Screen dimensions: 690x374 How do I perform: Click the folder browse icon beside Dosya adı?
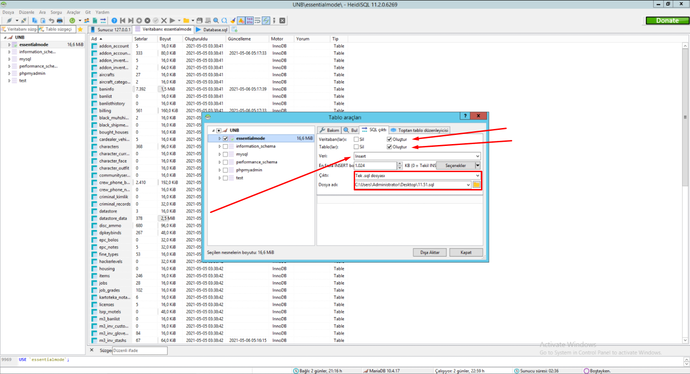coord(476,184)
